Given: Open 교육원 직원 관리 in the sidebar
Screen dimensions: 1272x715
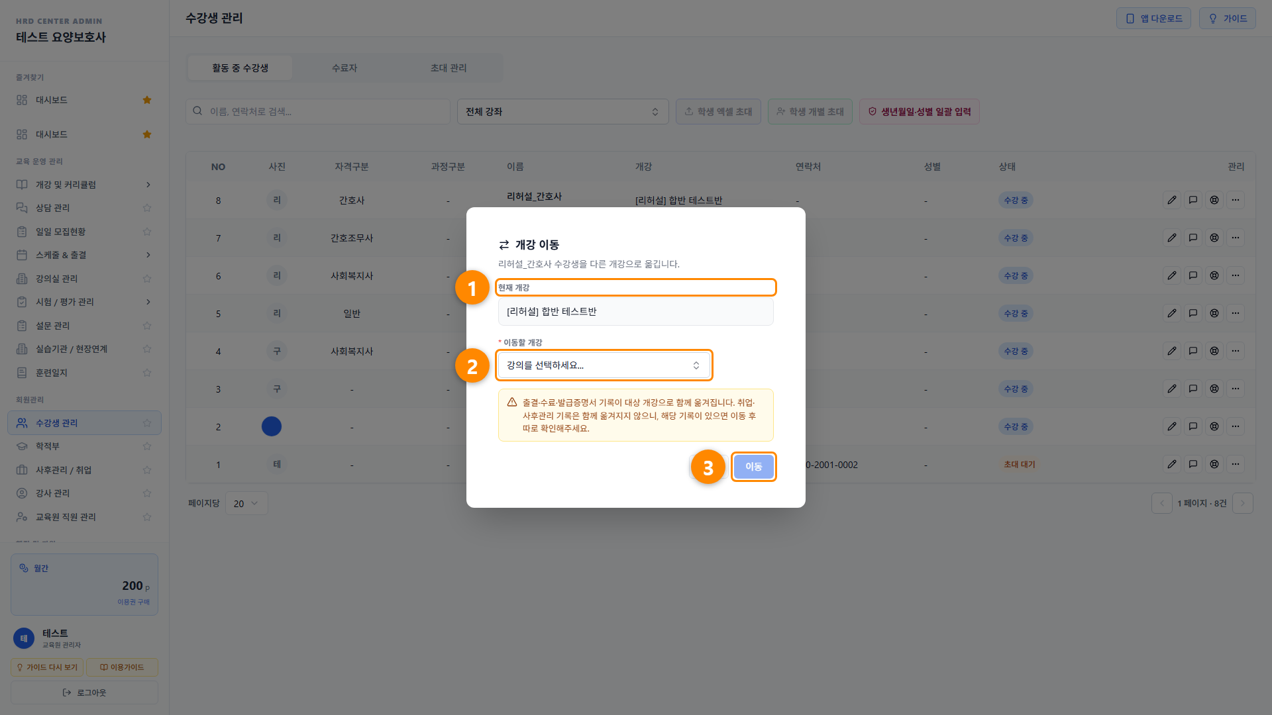Looking at the screenshot, I should [84, 517].
